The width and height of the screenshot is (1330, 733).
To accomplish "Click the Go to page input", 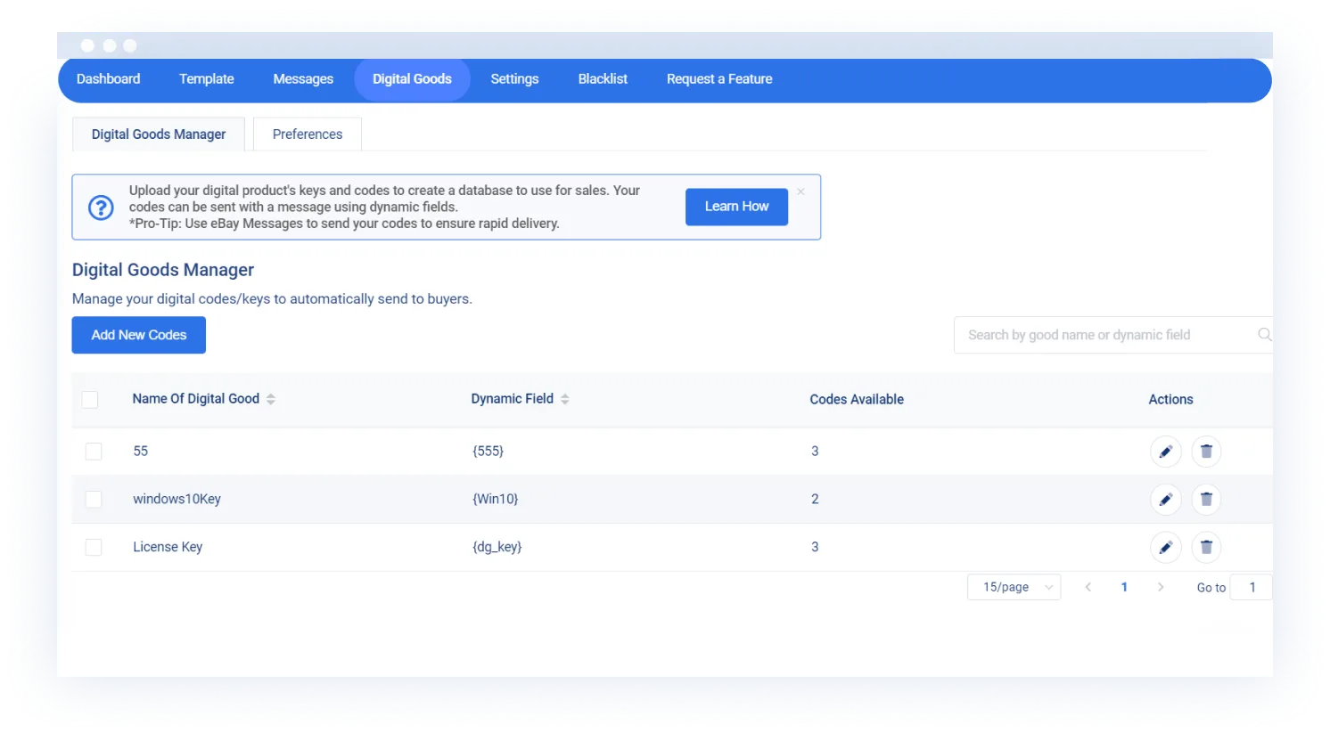I will pyautogui.click(x=1251, y=587).
